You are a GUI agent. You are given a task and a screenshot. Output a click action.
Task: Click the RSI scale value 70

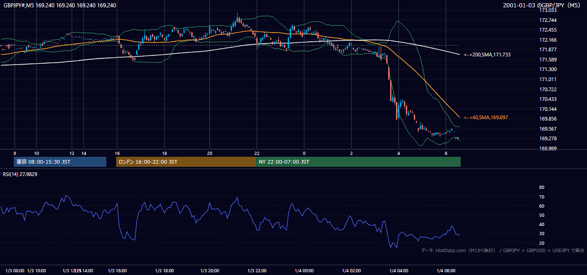tap(542, 197)
